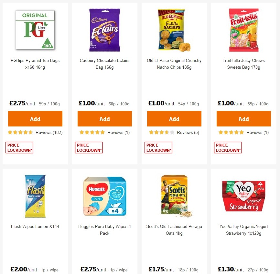
Task: Click the PRICE LOCKDOWN badge under PG tips
Action: click(x=19, y=147)
